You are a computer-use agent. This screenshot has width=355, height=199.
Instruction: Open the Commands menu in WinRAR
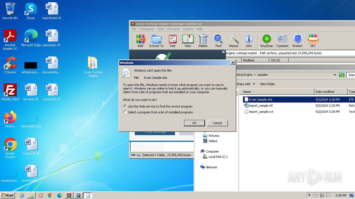(x=146, y=29)
